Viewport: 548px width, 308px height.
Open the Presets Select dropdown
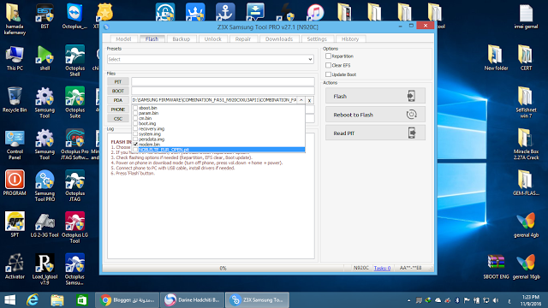coord(211,59)
